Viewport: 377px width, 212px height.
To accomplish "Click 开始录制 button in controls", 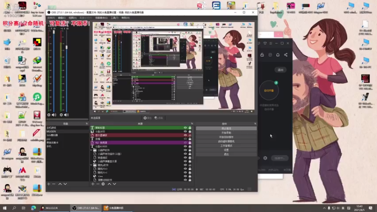I will (x=226, y=133).
